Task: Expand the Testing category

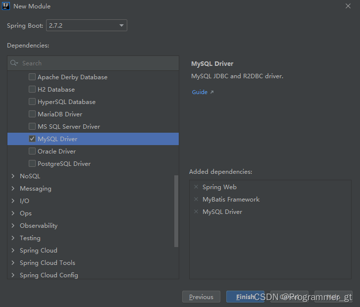Action: pos(13,238)
